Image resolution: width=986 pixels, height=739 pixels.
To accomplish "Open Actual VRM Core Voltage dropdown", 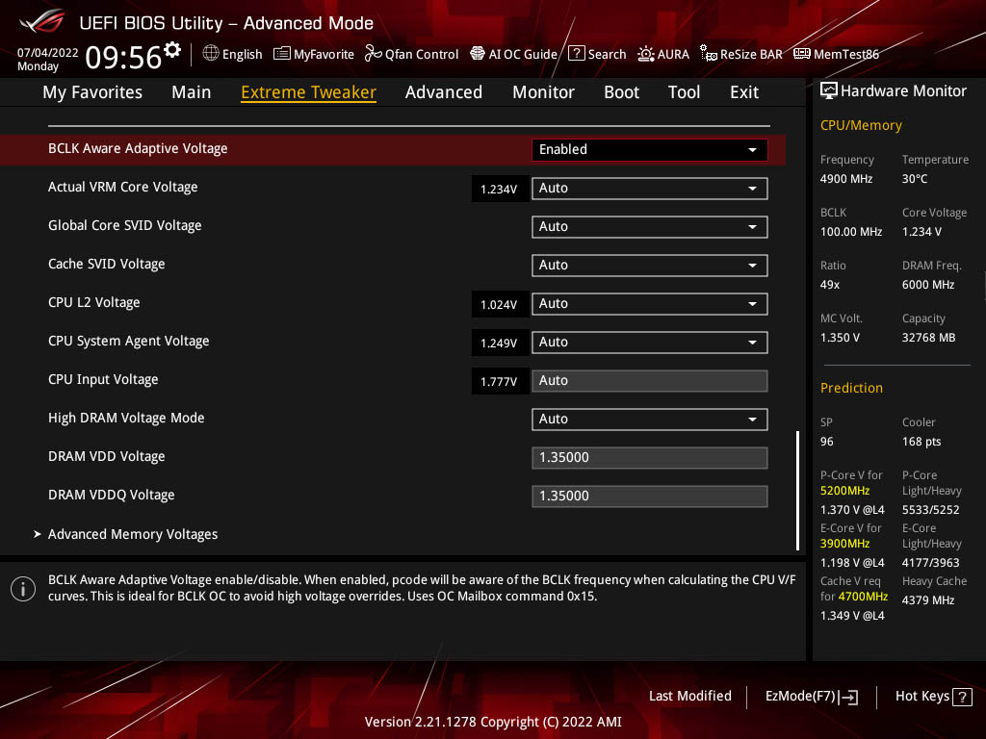I will click(650, 189).
